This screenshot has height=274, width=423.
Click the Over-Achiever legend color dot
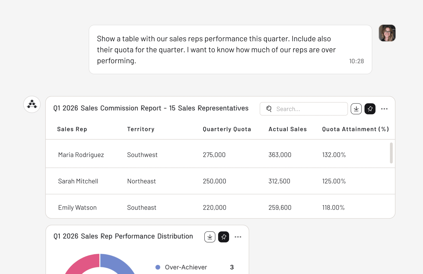tap(158, 267)
